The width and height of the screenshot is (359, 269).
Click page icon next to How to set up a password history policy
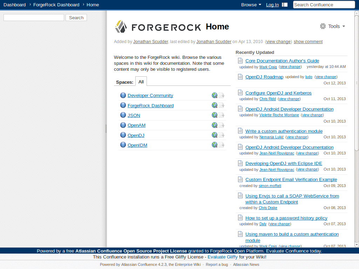click(x=240, y=218)
